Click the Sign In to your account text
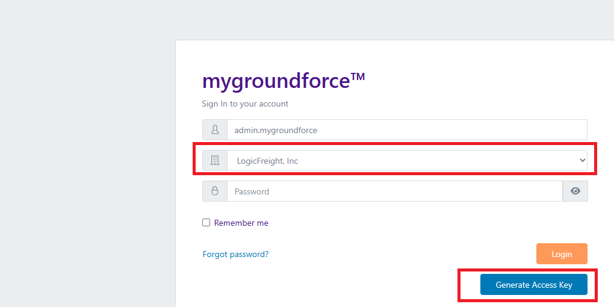Screen dimensions: 614x307 click(x=245, y=104)
